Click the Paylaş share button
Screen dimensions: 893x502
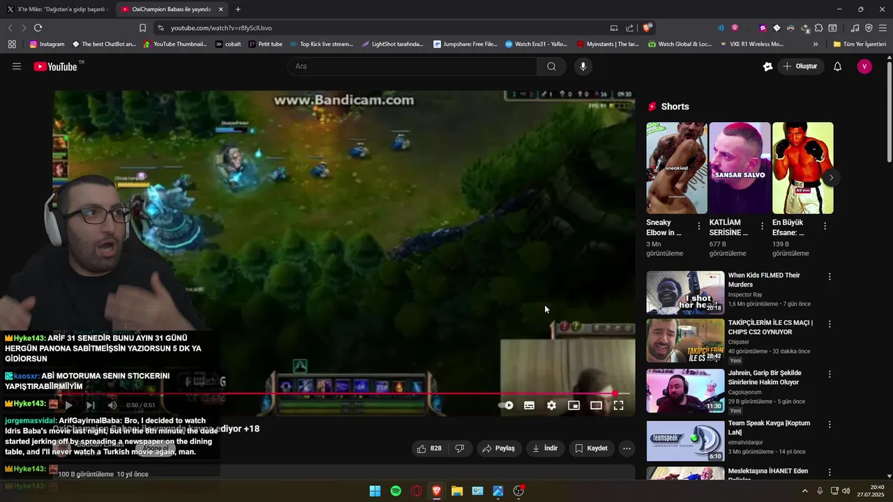[499, 448]
